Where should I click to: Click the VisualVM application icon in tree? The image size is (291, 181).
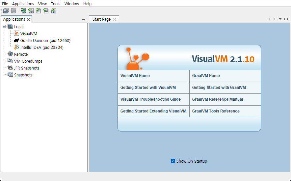click(16, 33)
